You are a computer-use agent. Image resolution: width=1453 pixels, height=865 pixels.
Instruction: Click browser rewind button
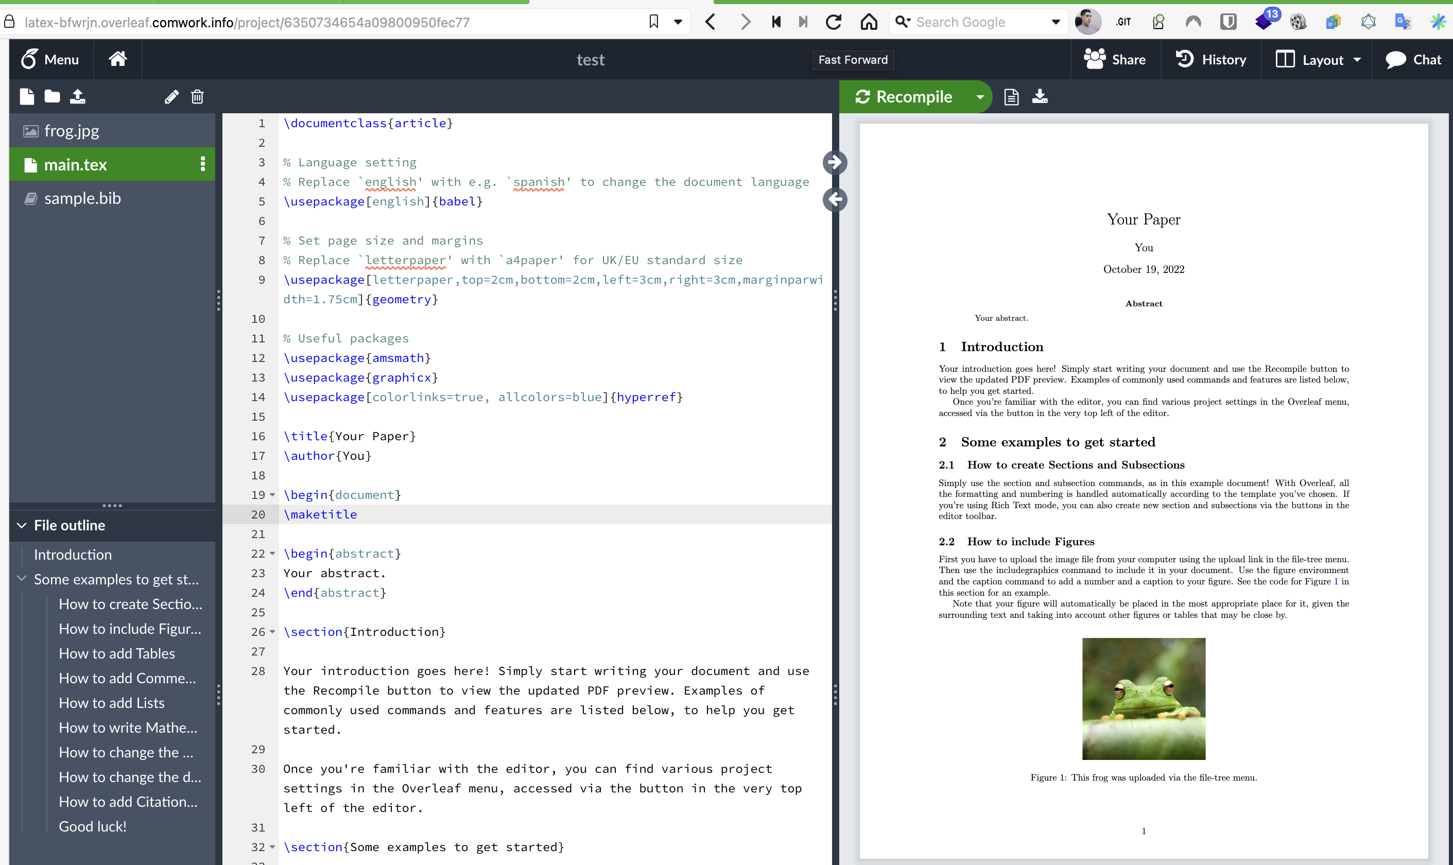[776, 22]
